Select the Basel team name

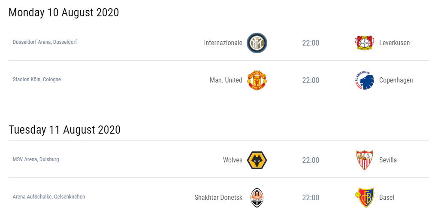tap(387, 198)
